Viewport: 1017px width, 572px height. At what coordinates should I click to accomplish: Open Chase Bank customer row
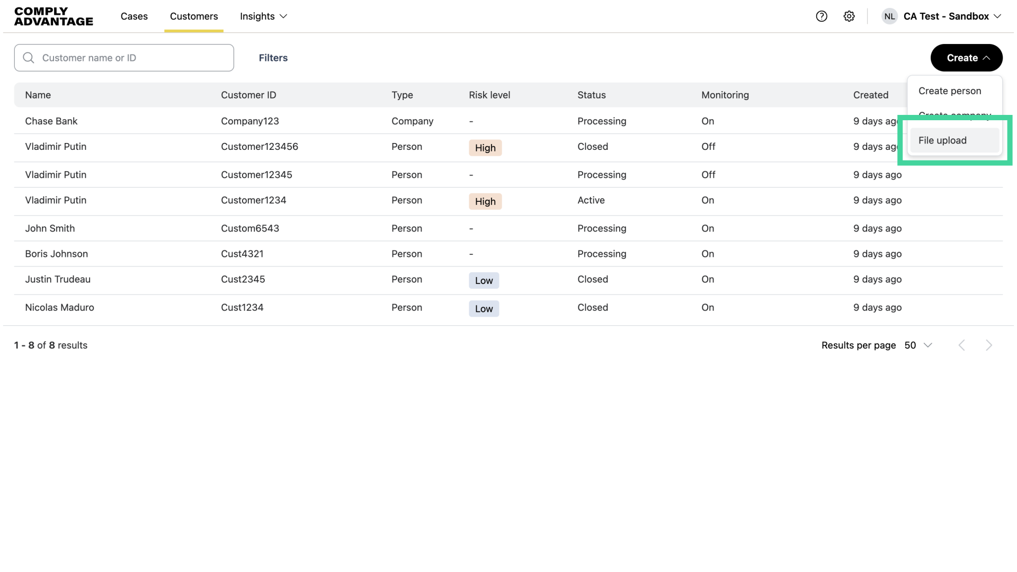coord(51,121)
